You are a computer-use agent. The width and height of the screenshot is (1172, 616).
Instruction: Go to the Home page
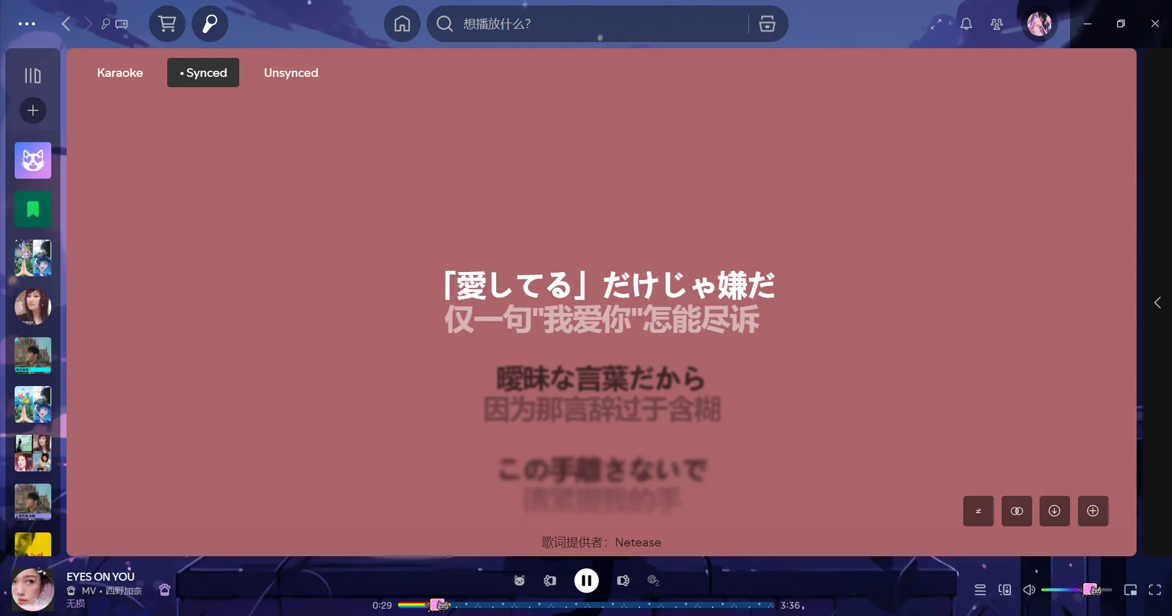coord(402,24)
